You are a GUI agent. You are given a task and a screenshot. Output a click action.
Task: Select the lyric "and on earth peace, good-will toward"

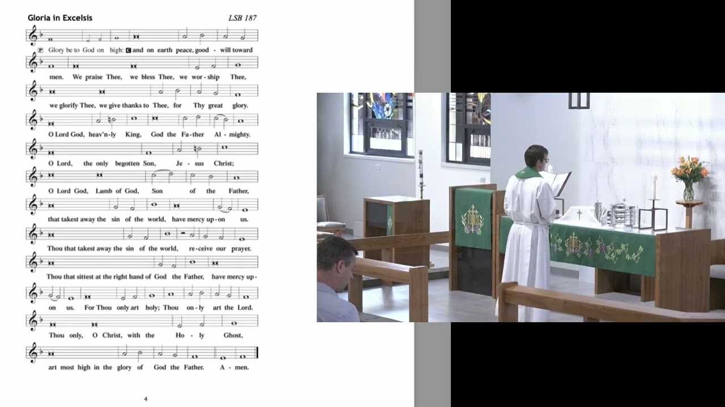coord(193,50)
